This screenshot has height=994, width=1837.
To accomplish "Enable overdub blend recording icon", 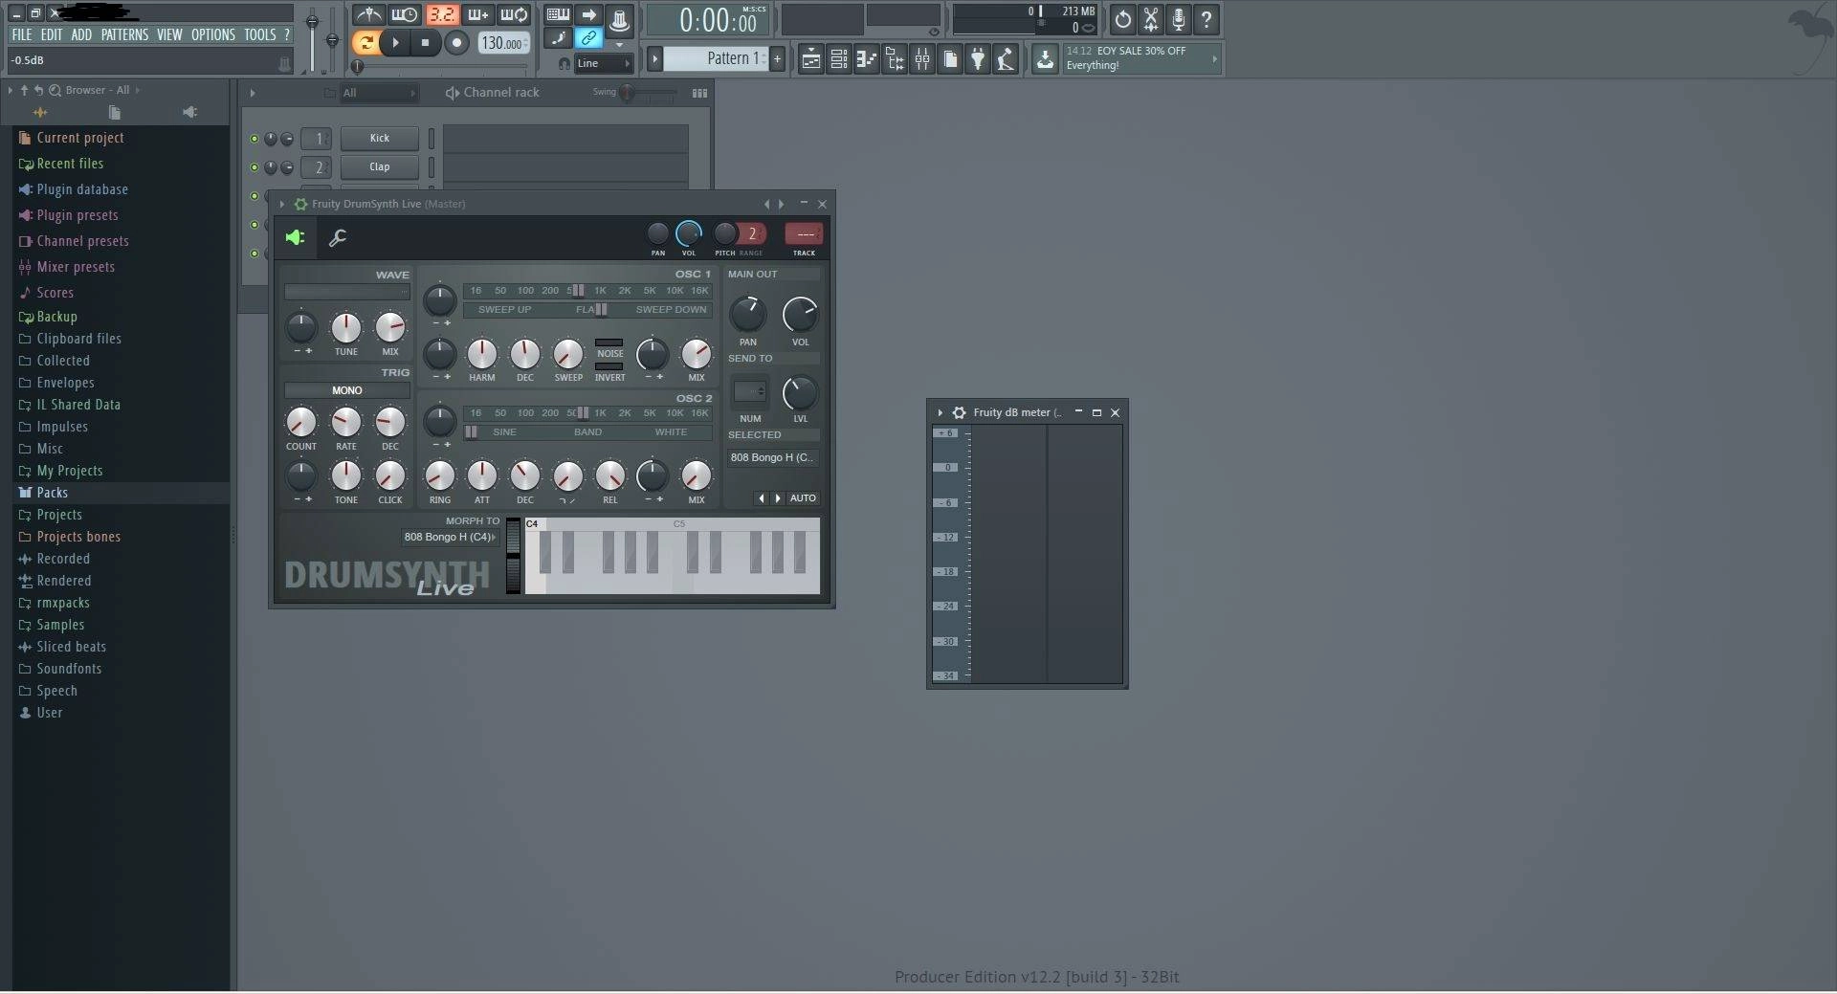I will (x=477, y=15).
